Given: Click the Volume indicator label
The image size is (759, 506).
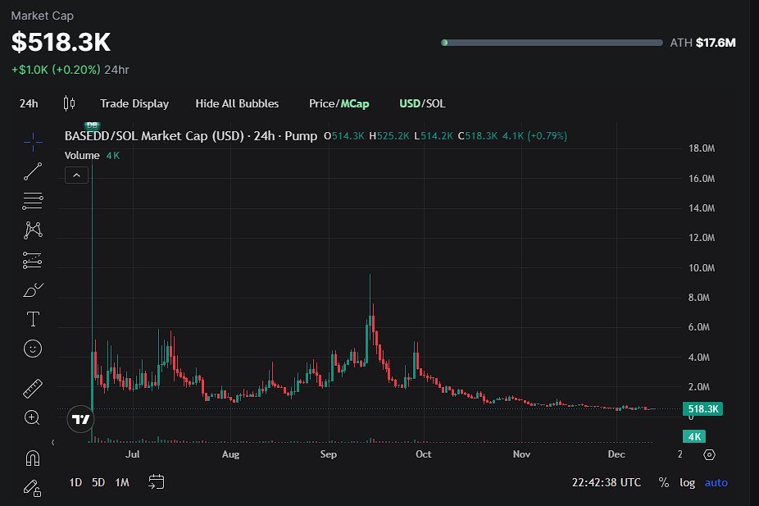Looking at the screenshot, I should coord(82,156).
